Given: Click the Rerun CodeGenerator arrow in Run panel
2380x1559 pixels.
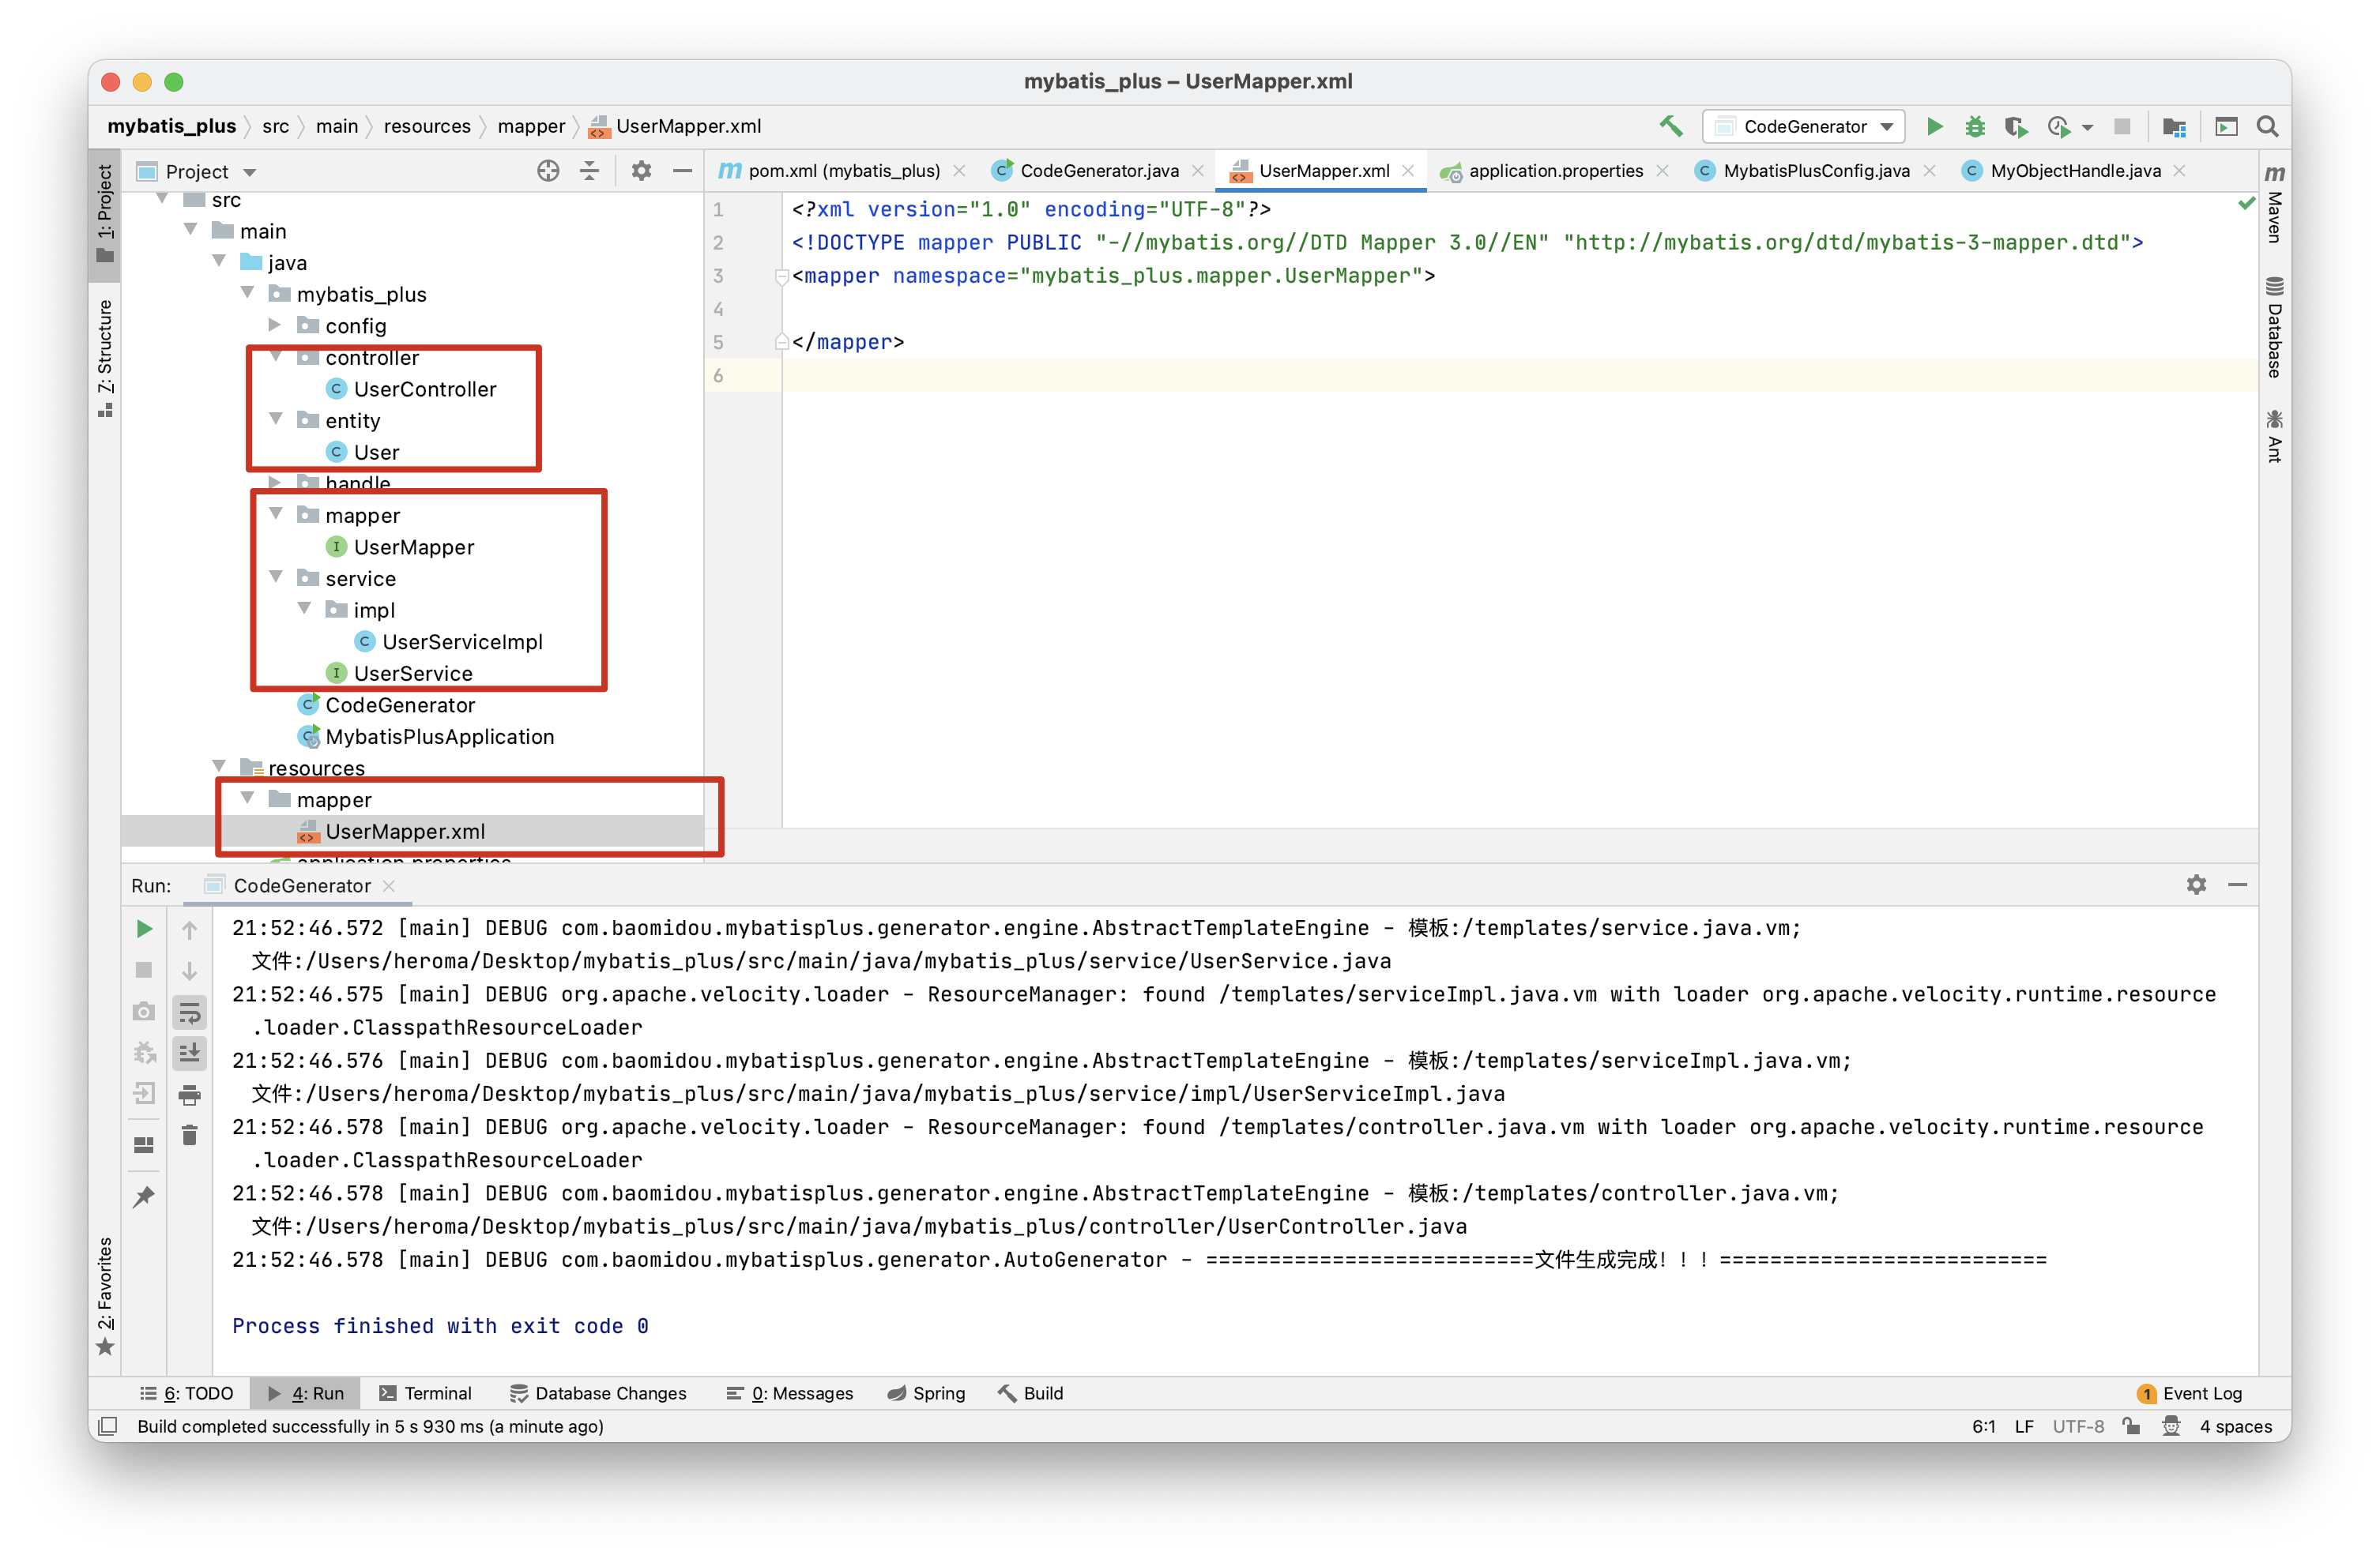Looking at the screenshot, I should pos(144,930).
